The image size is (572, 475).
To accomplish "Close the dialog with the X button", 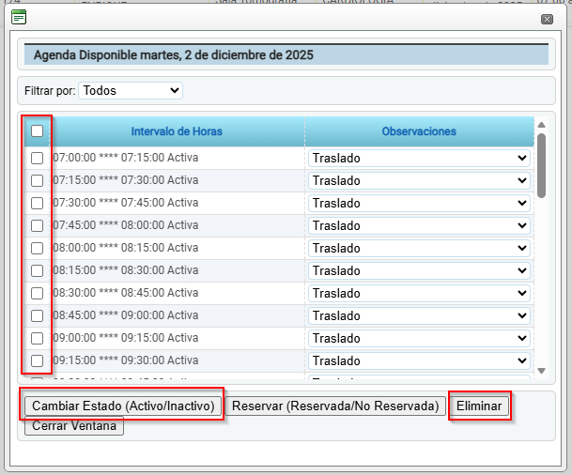I will [x=547, y=19].
